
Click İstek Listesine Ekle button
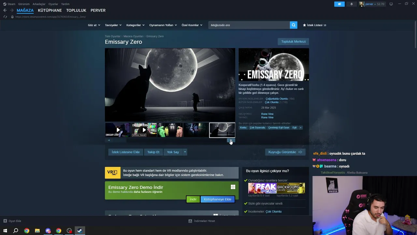click(126, 152)
